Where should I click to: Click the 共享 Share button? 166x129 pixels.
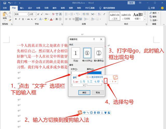pos(151,8)
